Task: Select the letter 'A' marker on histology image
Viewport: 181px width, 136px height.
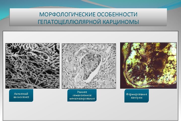Action: [x=64, y=86]
